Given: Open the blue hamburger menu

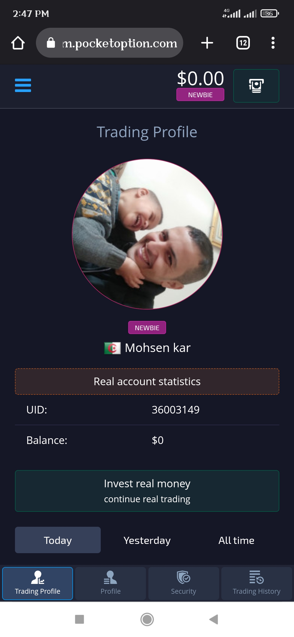Looking at the screenshot, I should (23, 85).
